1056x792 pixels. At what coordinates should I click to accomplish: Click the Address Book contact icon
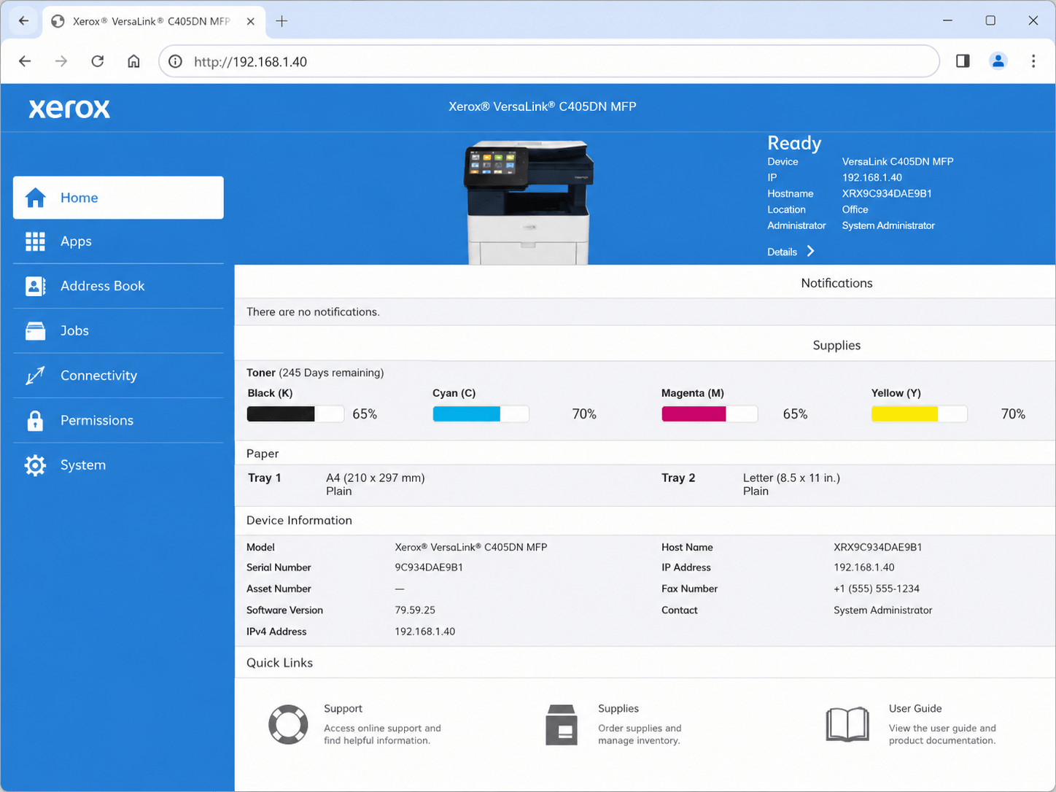point(35,286)
